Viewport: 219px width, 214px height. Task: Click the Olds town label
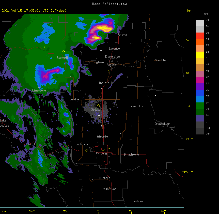coord(99,100)
